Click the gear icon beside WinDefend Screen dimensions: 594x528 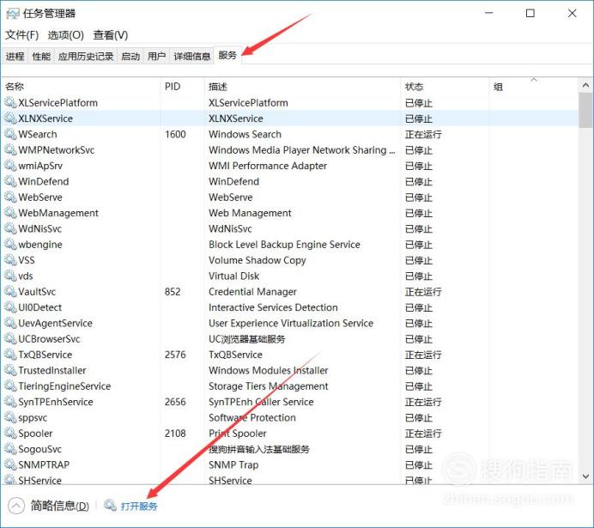click(x=10, y=181)
